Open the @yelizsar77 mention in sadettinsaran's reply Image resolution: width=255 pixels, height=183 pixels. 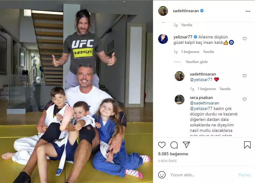pyautogui.click(x=201, y=79)
